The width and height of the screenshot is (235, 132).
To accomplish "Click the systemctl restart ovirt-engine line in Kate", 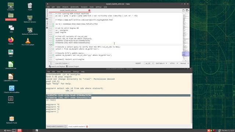I will coord(70,59).
